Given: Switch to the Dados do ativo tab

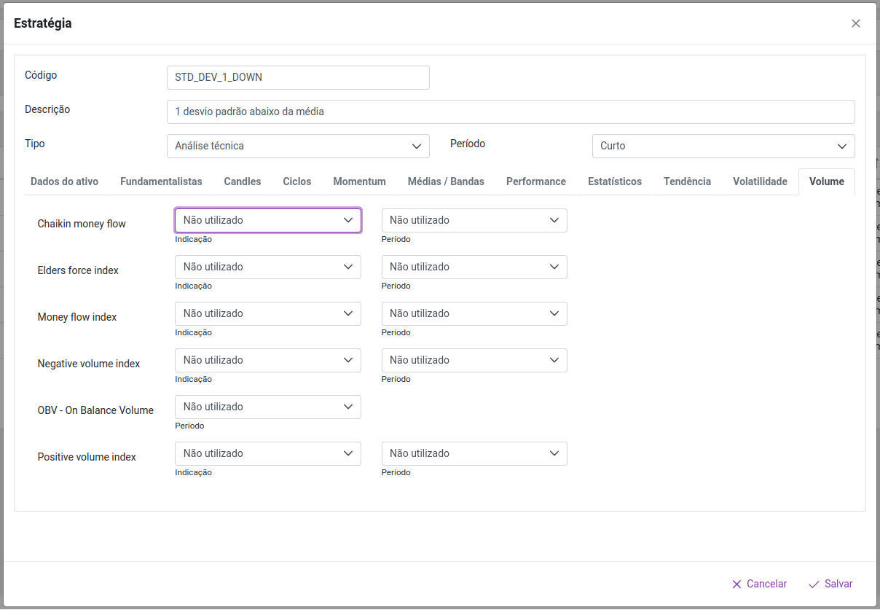Looking at the screenshot, I should (x=64, y=181).
